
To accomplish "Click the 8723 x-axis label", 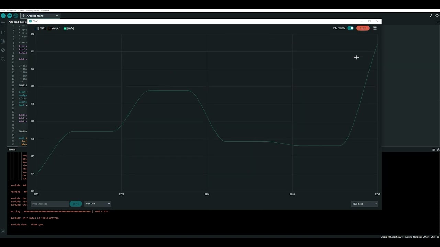I will click(x=122, y=194).
